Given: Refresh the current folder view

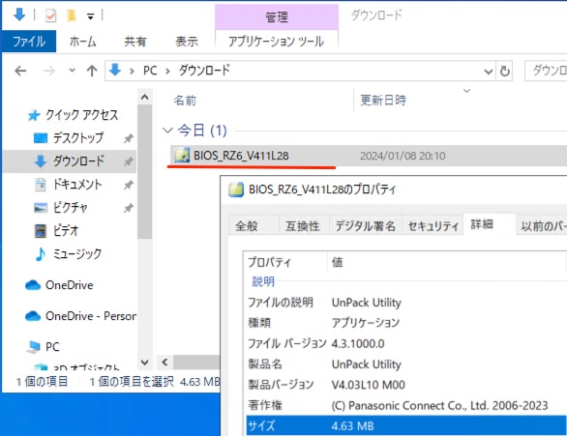Looking at the screenshot, I should point(505,72).
